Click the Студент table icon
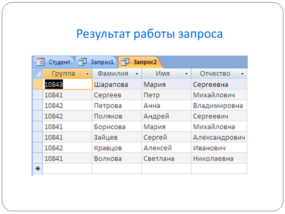 point(40,62)
